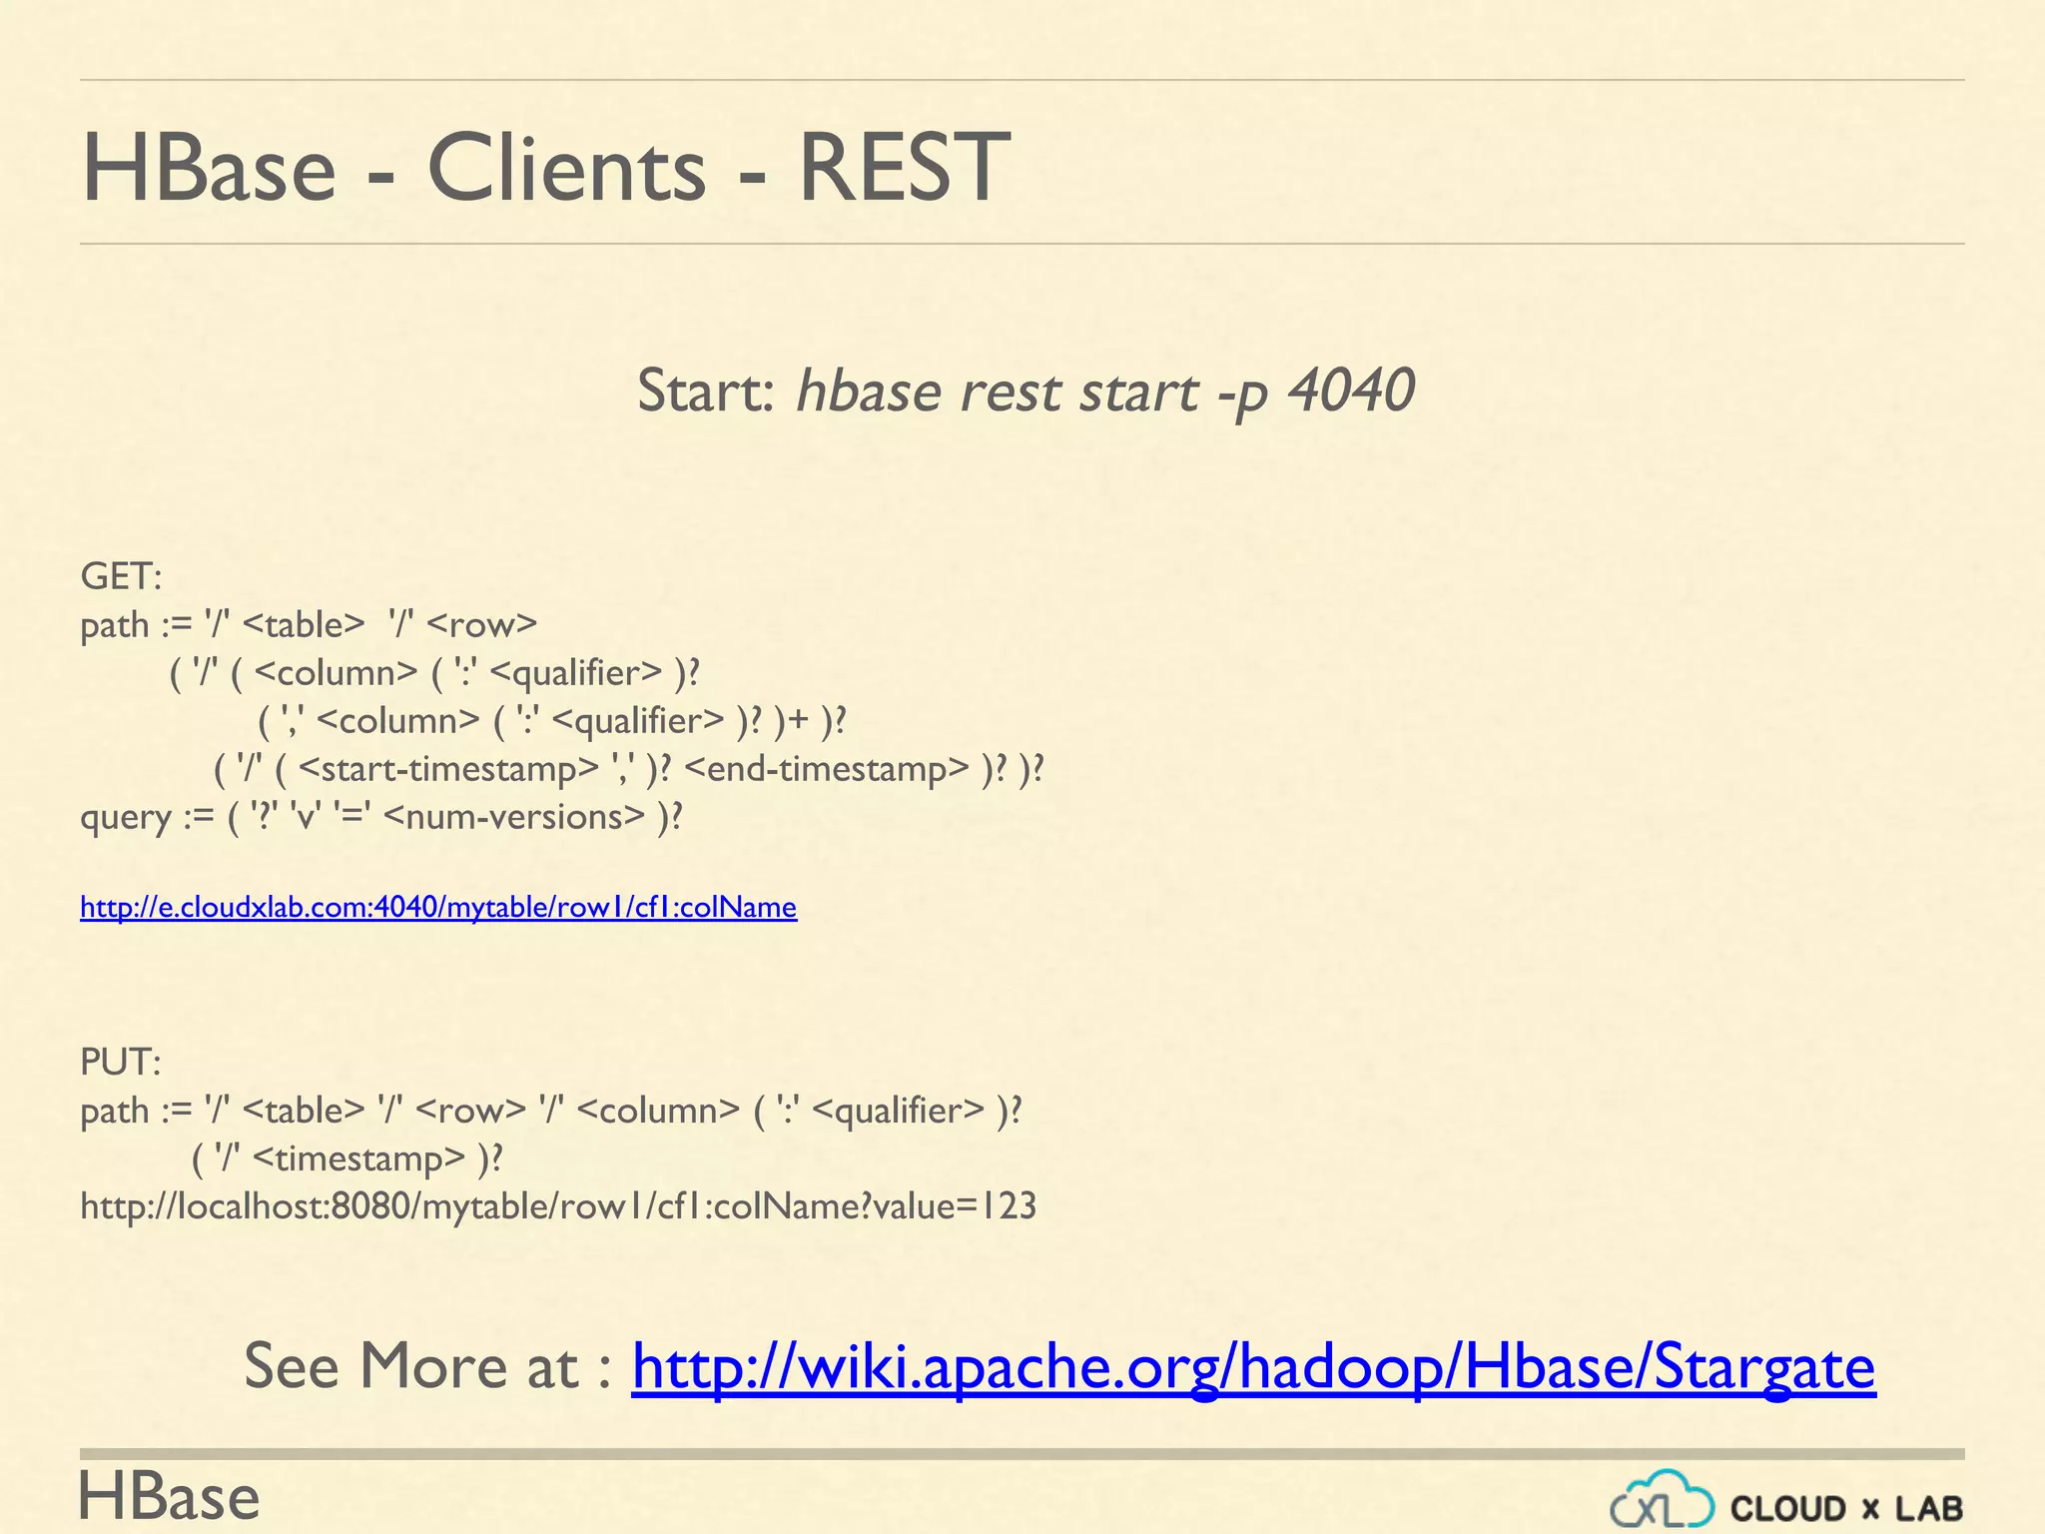
Task: Click the 'PUT:' heading
Action: click(x=120, y=1062)
